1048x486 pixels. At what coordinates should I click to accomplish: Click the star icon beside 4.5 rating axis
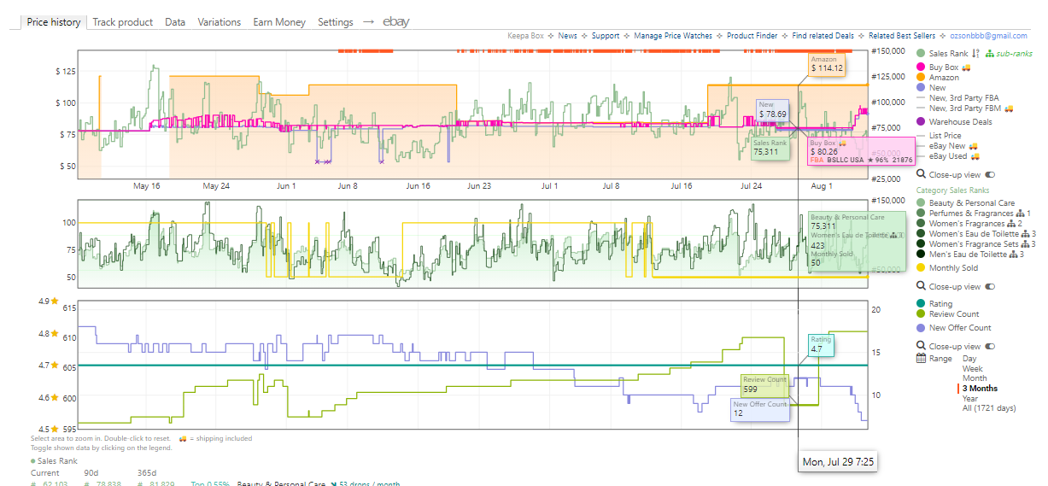pyautogui.click(x=54, y=430)
